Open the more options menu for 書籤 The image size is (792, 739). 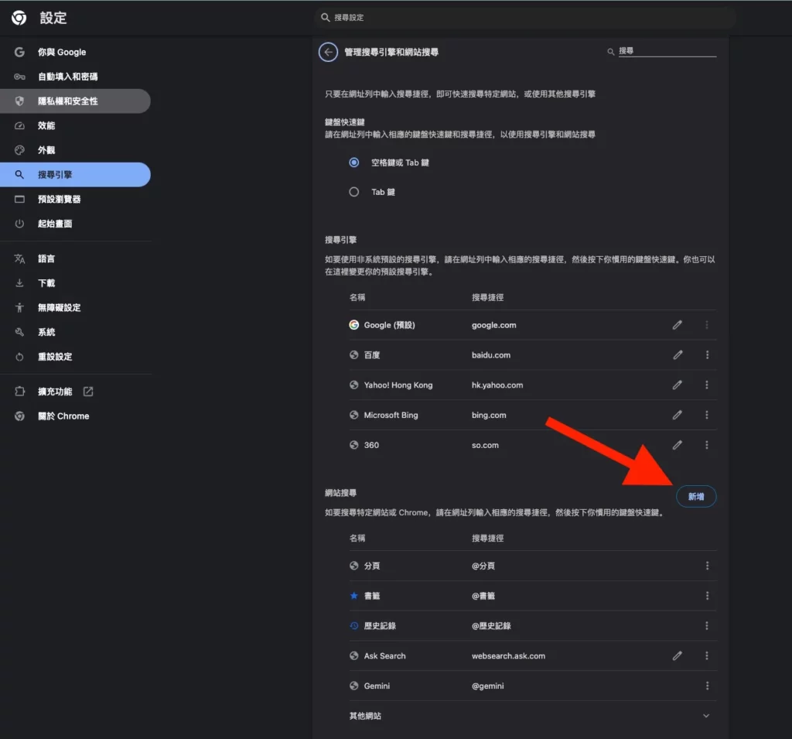click(707, 596)
